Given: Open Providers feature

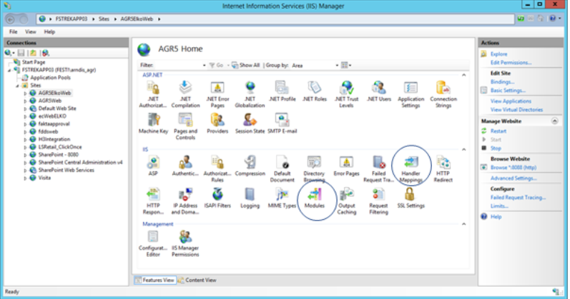Looking at the screenshot, I should (217, 123).
